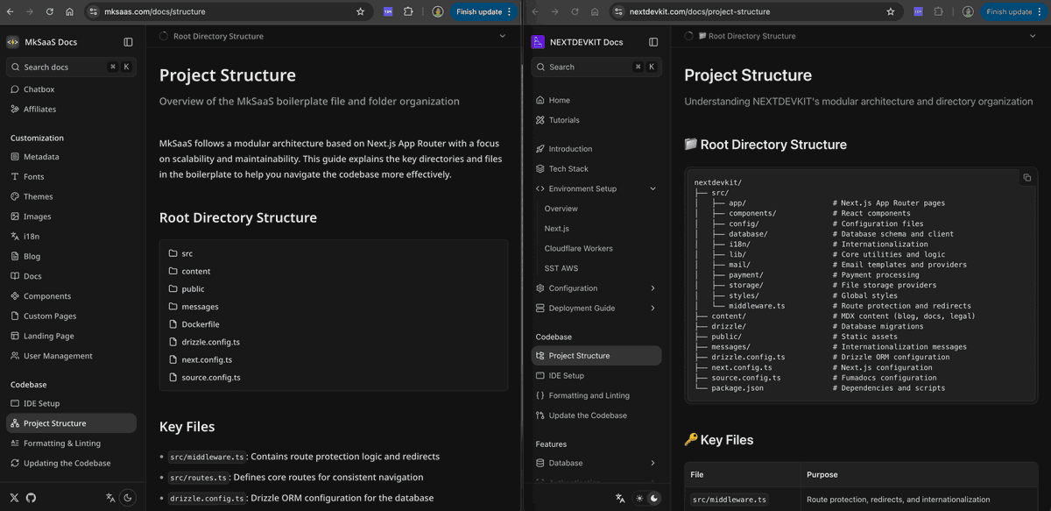Reload the nextdevkit.com browser window
The image size is (1051, 511).
pyautogui.click(x=575, y=11)
